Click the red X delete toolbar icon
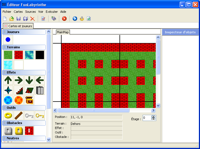Screen dimensions: 200x149 pyautogui.click(x=33, y=19)
